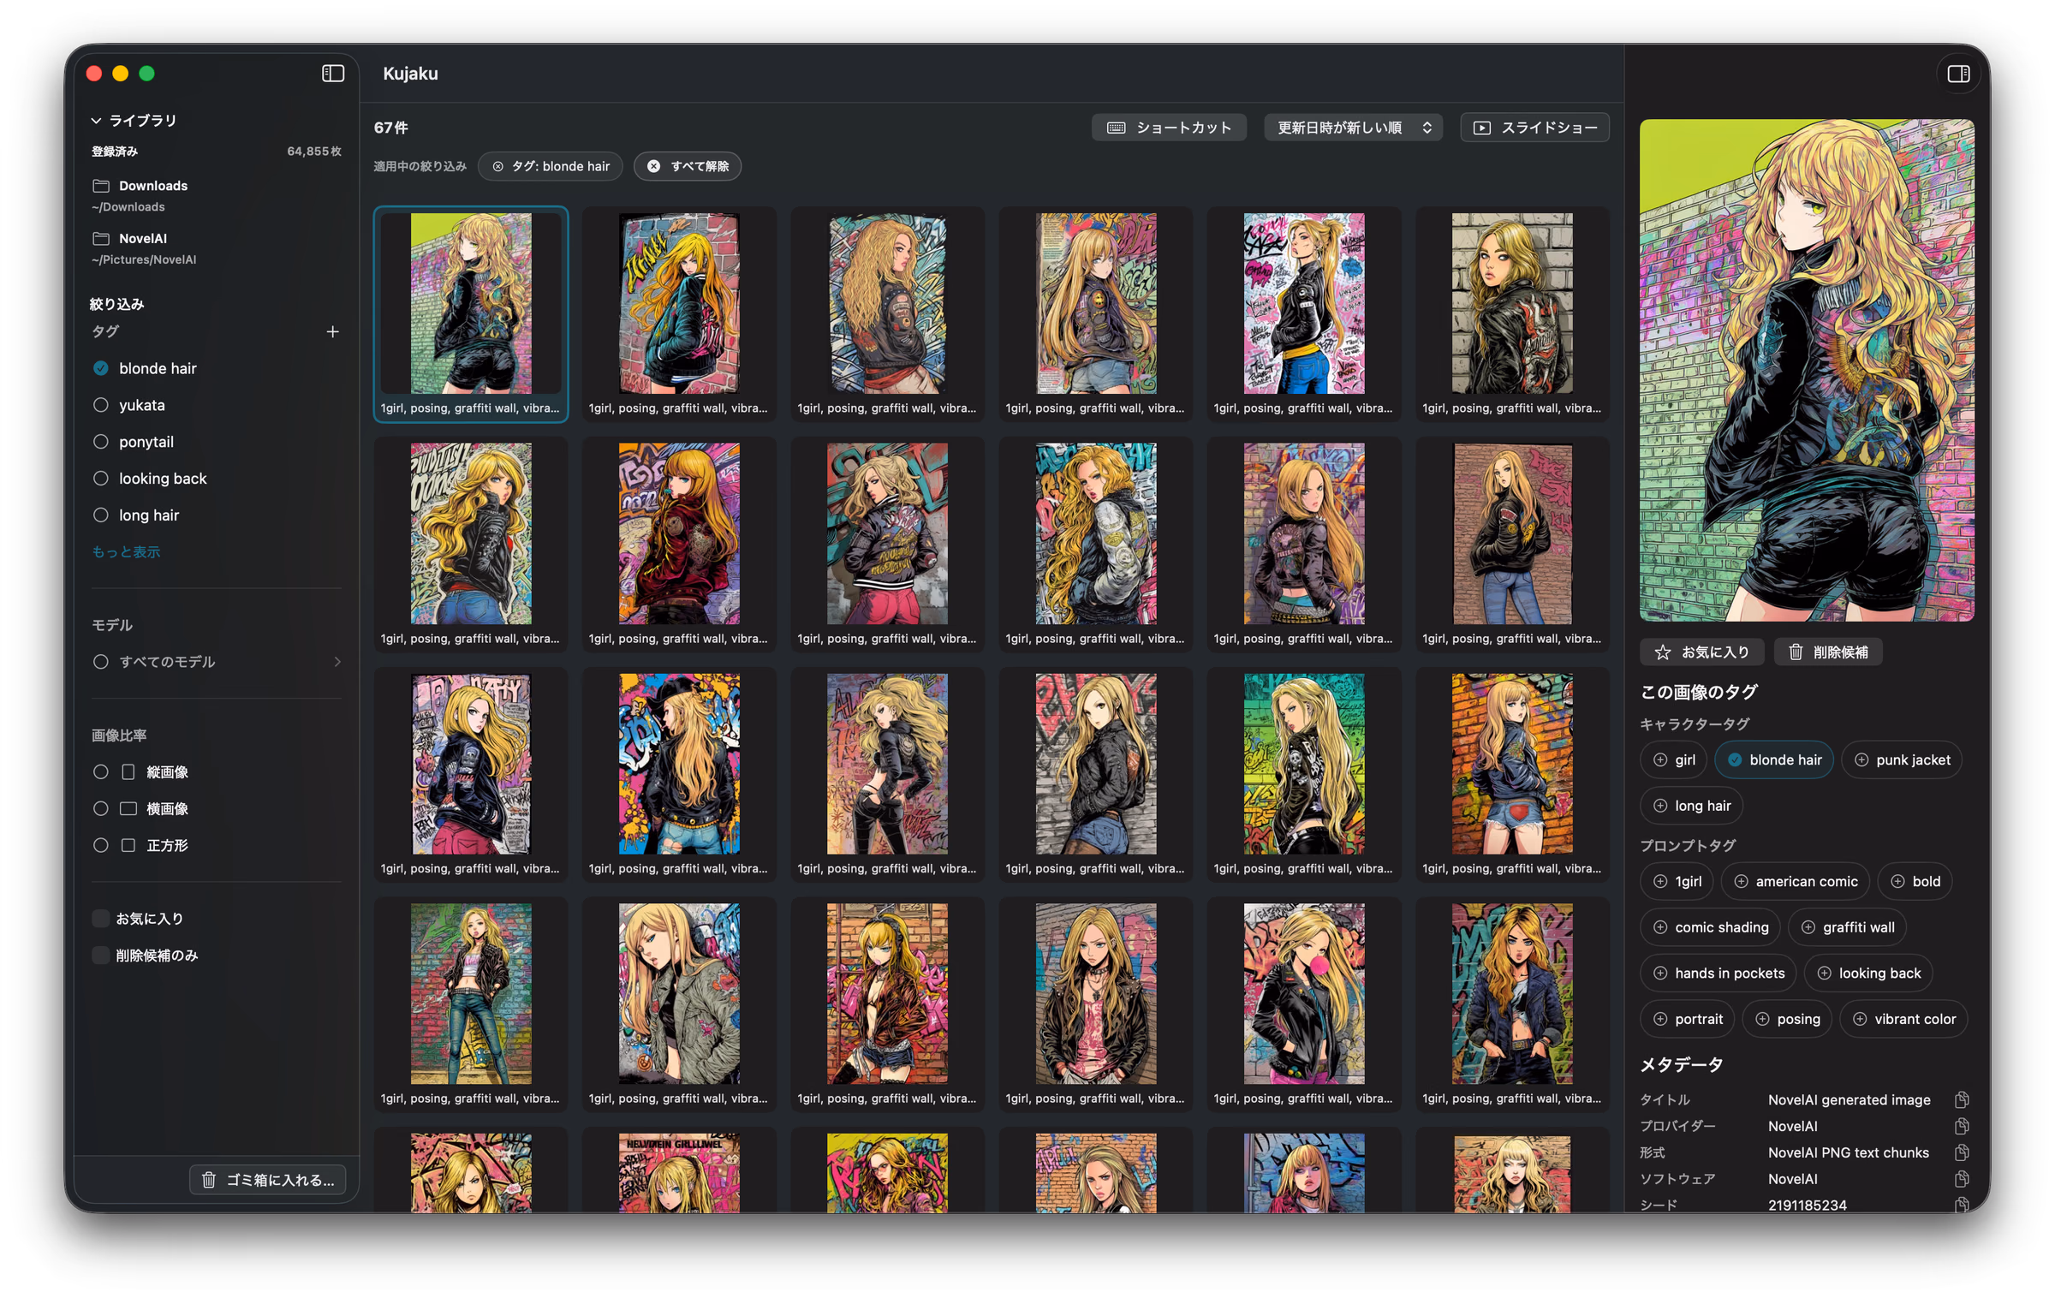
Task: Enable the お気に入り checkbox filter
Action: tap(101, 919)
